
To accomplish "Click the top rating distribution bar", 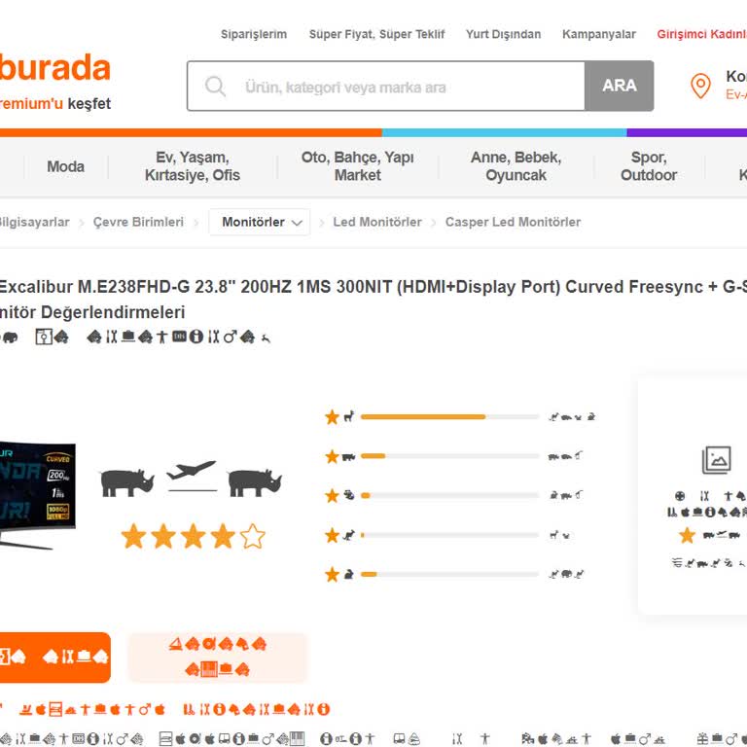I will click(x=449, y=417).
